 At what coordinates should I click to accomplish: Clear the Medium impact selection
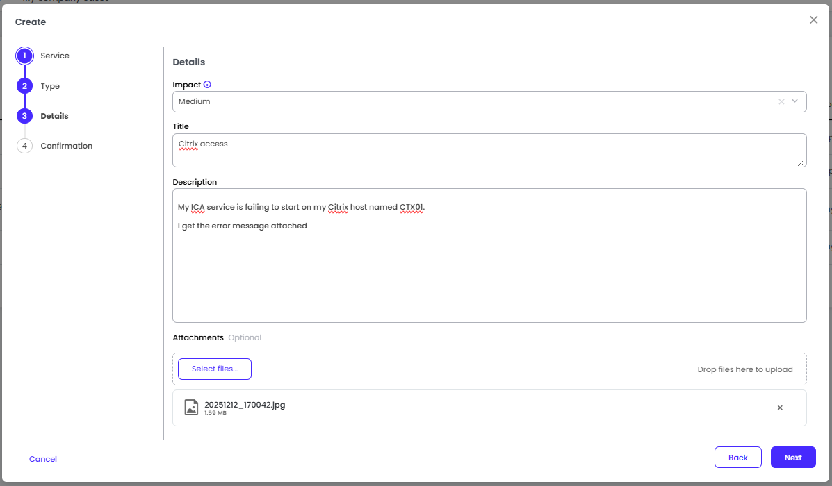pyautogui.click(x=781, y=101)
